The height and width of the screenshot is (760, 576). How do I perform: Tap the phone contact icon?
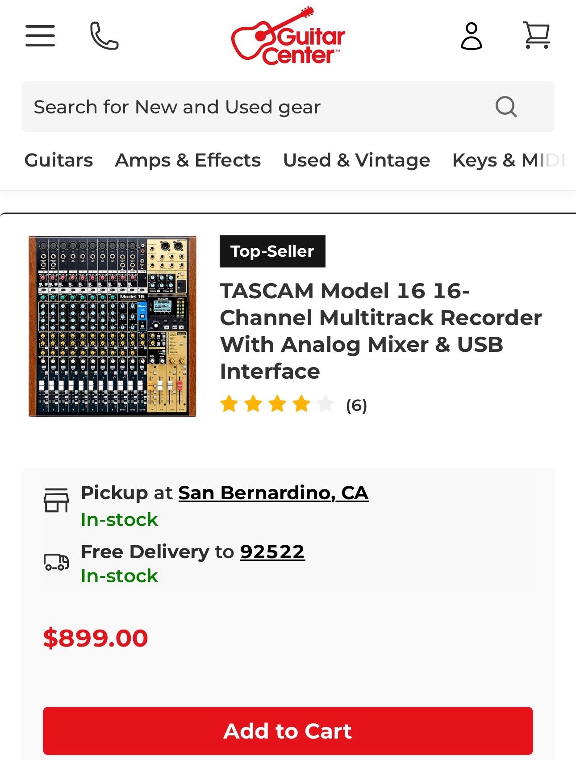coord(104,36)
